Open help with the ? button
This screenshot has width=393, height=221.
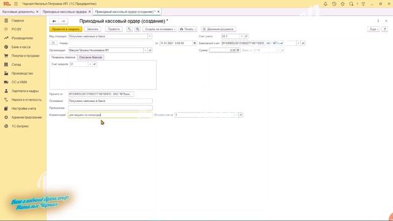click(x=385, y=29)
